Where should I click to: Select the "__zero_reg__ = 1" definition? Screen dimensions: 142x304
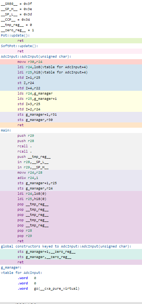[x=17, y=30]
